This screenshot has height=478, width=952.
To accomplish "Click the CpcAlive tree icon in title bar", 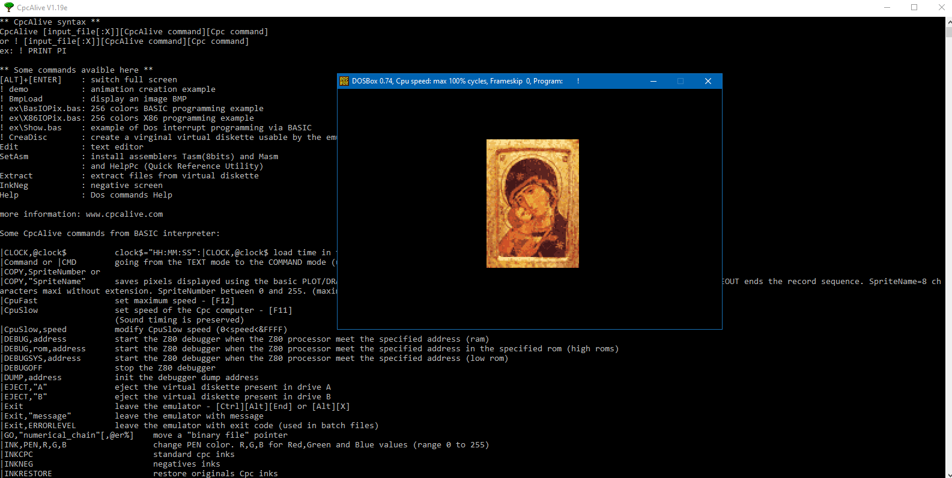I will pyautogui.click(x=8, y=7).
